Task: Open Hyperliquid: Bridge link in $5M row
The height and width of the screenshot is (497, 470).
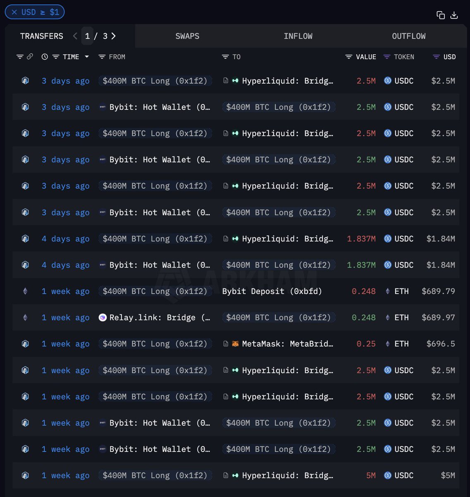Action: [x=288, y=475]
